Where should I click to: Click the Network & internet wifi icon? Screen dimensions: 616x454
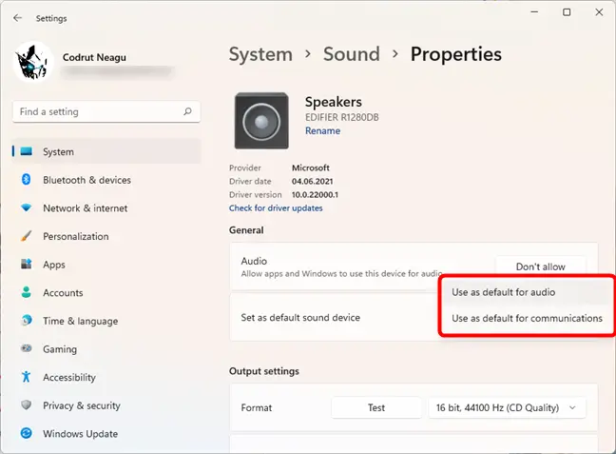click(x=27, y=207)
